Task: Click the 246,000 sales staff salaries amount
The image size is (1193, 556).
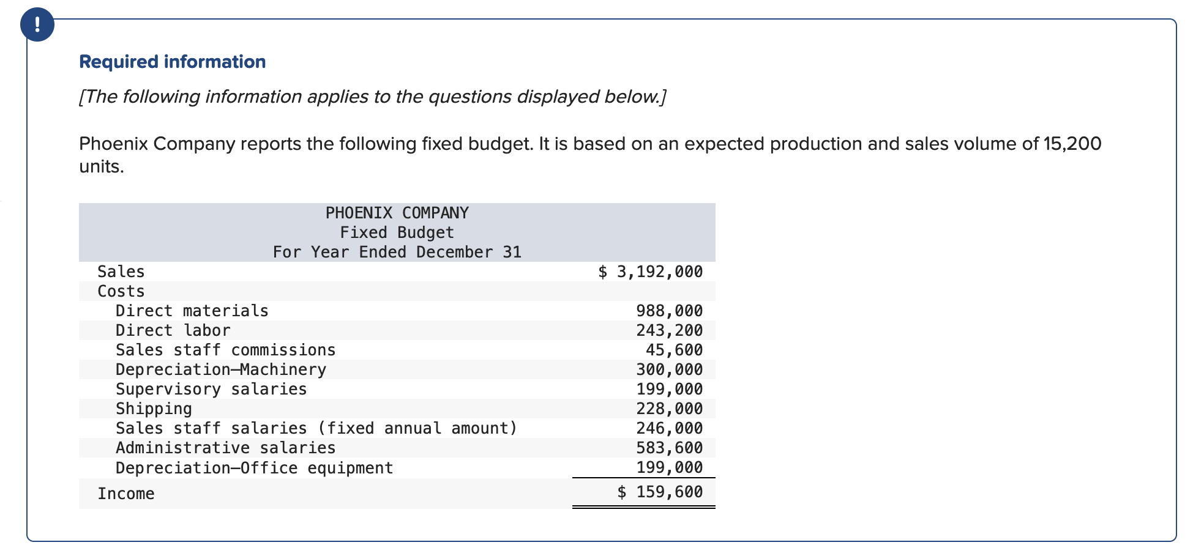Action: [670, 428]
